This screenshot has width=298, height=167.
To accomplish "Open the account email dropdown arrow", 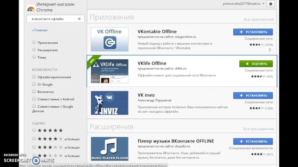I will tap(264, 4).
